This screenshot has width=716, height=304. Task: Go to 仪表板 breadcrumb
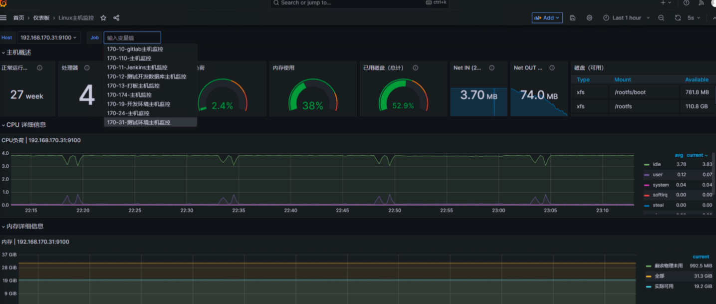41,18
